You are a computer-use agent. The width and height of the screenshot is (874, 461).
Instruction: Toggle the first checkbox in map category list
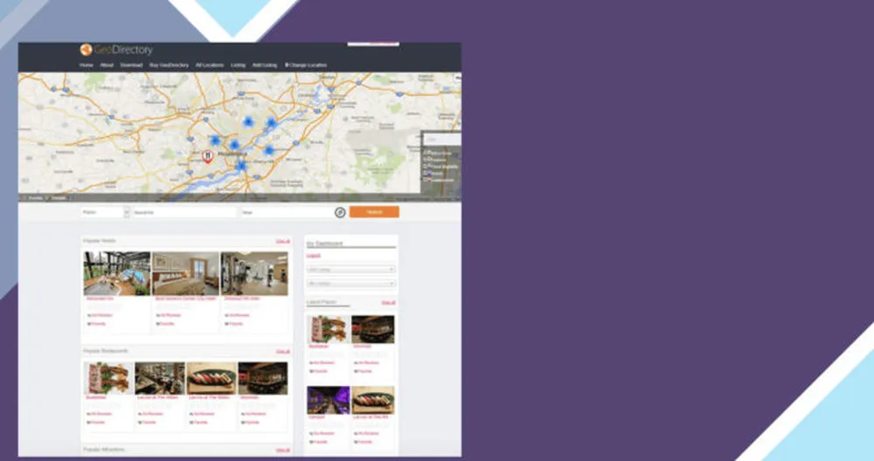click(426, 153)
